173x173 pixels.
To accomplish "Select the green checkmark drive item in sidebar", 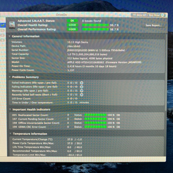I will pyautogui.click(x=3, y=25).
